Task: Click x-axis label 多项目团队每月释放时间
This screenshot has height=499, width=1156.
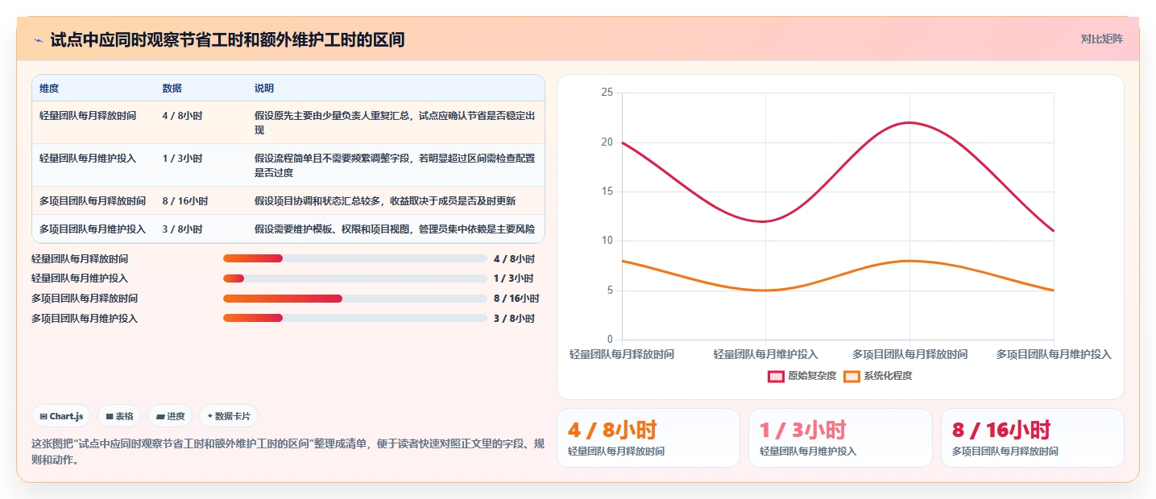Action: click(910, 354)
